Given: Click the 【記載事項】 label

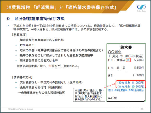Looking at the screenshot, I should [x=19, y=35].
